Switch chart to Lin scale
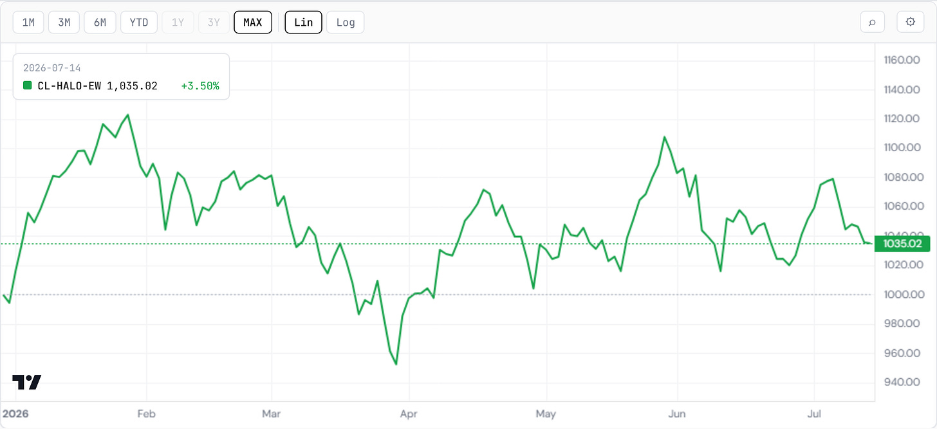Viewport: 937px width, 429px height. click(303, 23)
